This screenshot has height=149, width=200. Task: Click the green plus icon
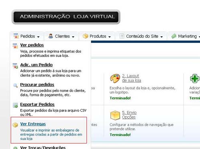pos(195,78)
